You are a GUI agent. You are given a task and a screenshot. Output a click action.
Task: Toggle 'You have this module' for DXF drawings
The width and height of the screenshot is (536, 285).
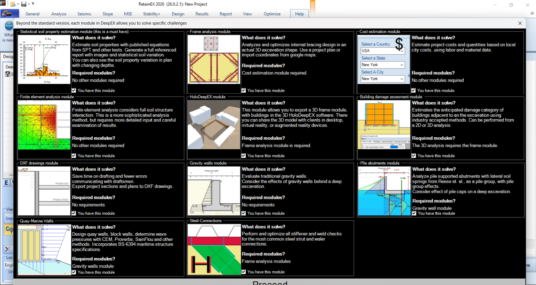74,213
